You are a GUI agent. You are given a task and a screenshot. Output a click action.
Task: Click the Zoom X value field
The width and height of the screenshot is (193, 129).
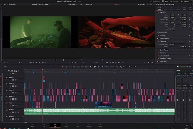click(x=173, y=15)
